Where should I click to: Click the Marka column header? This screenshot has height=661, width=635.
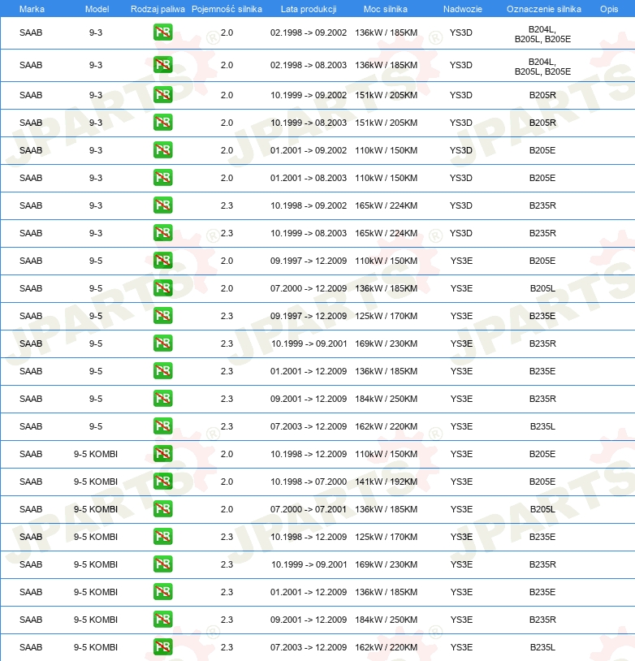tap(32, 9)
